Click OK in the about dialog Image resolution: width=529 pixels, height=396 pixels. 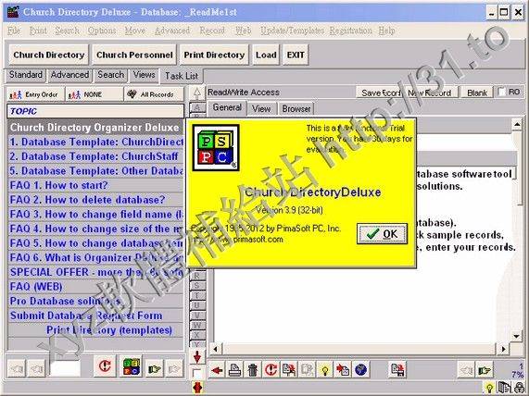[382, 233]
